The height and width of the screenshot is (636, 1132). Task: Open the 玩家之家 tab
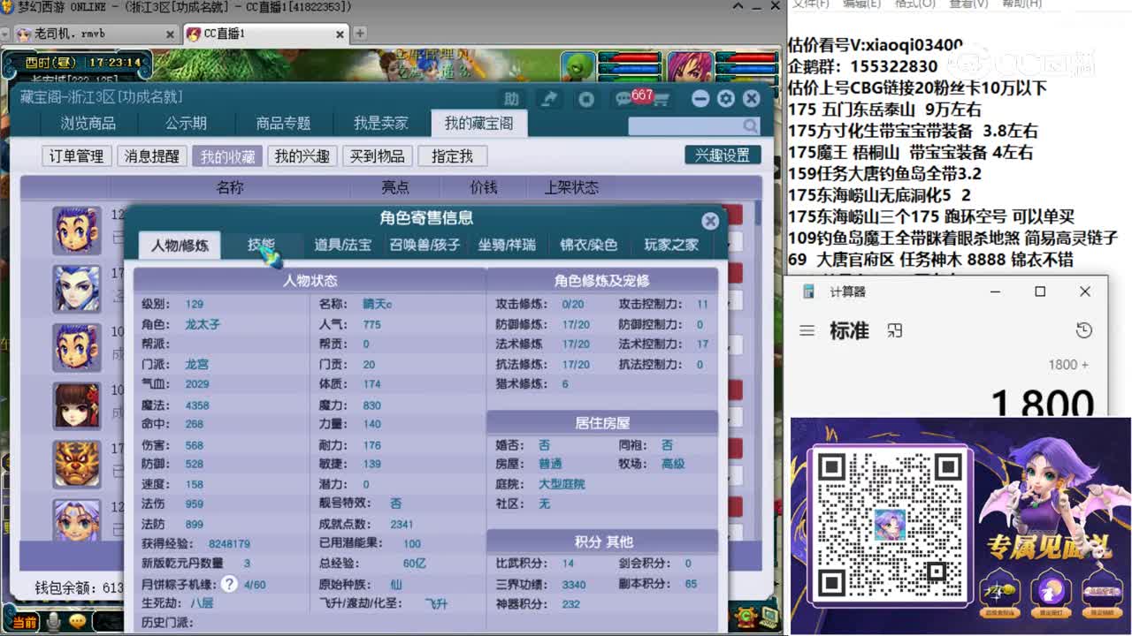pyautogui.click(x=671, y=245)
